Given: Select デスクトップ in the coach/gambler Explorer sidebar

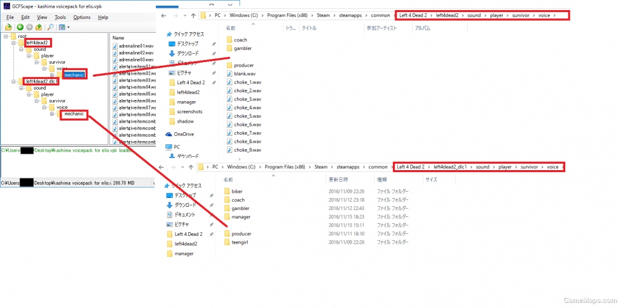Looking at the screenshot, I should [x=188, y=44].
